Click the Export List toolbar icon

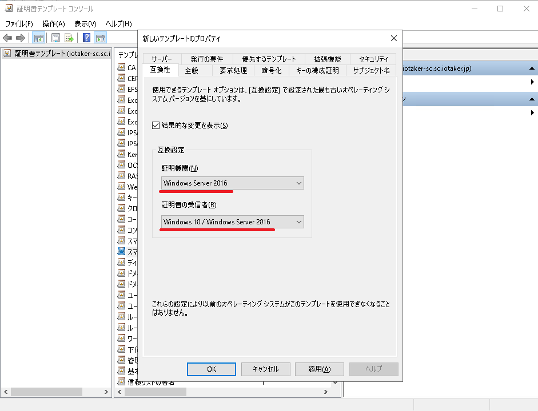(x=69, y=38)
